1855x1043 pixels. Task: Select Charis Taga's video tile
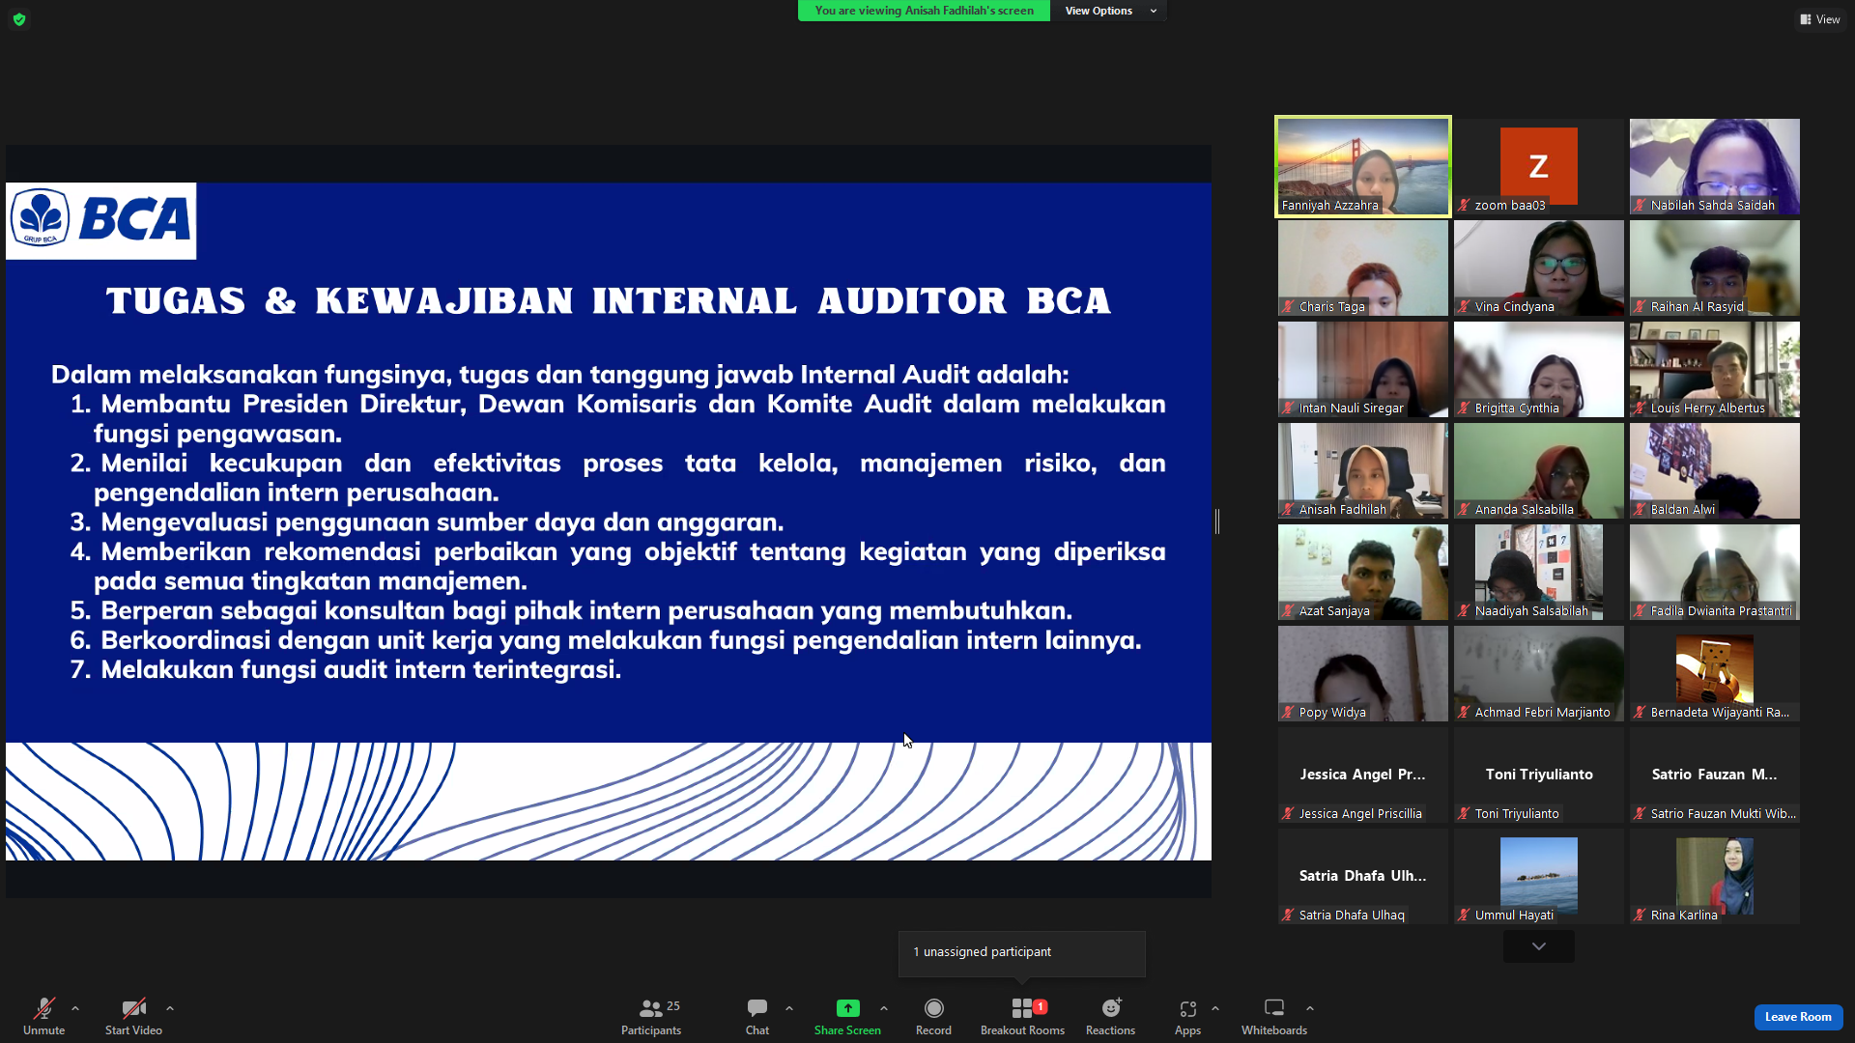coord(1363,268)
